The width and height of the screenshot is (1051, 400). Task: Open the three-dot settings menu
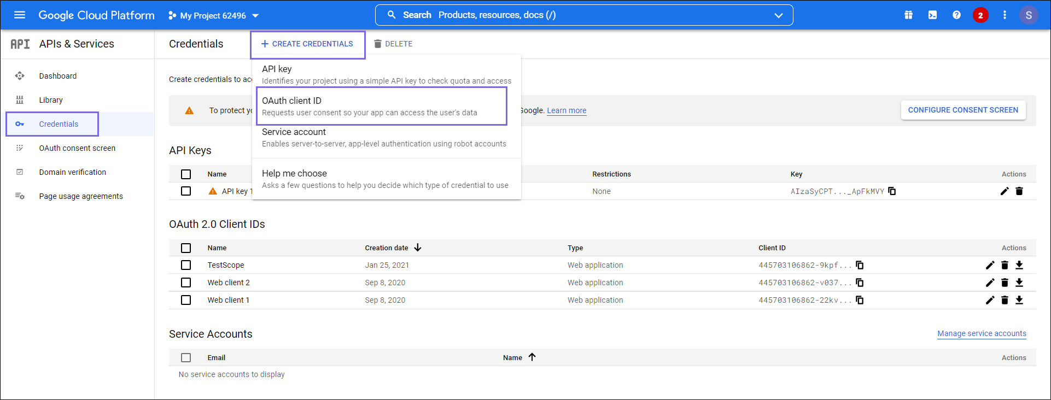click(1005, 15)
